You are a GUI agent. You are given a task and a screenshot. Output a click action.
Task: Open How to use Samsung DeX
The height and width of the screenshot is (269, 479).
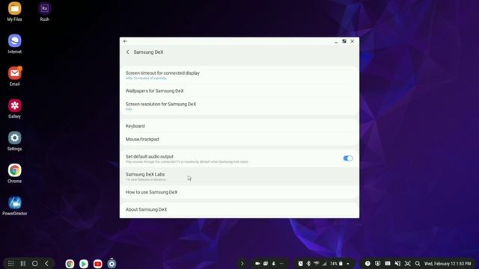coord(239,192)
